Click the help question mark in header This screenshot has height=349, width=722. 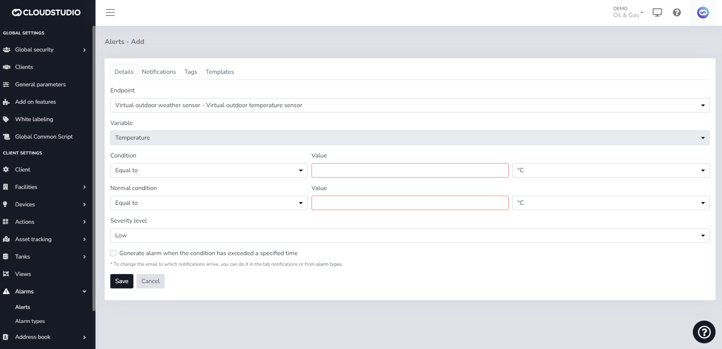click(x=677, y=12)
